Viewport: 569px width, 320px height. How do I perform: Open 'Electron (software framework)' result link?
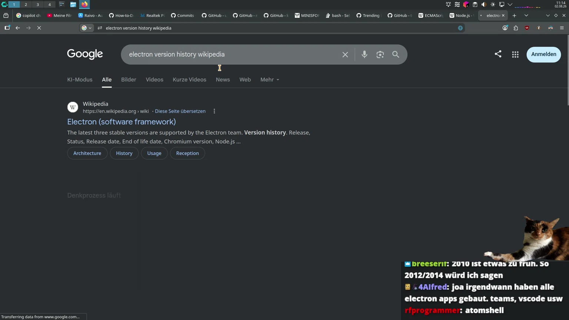click(122, 121)
